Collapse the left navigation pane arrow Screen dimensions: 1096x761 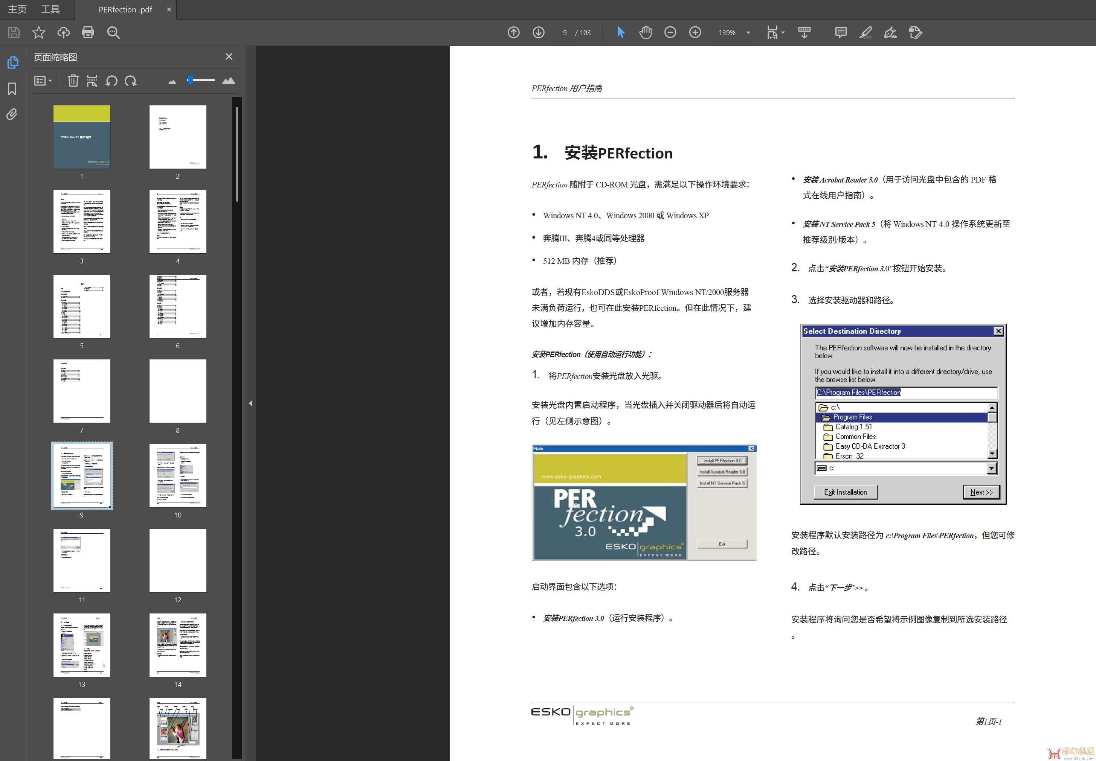pos(250,403)
